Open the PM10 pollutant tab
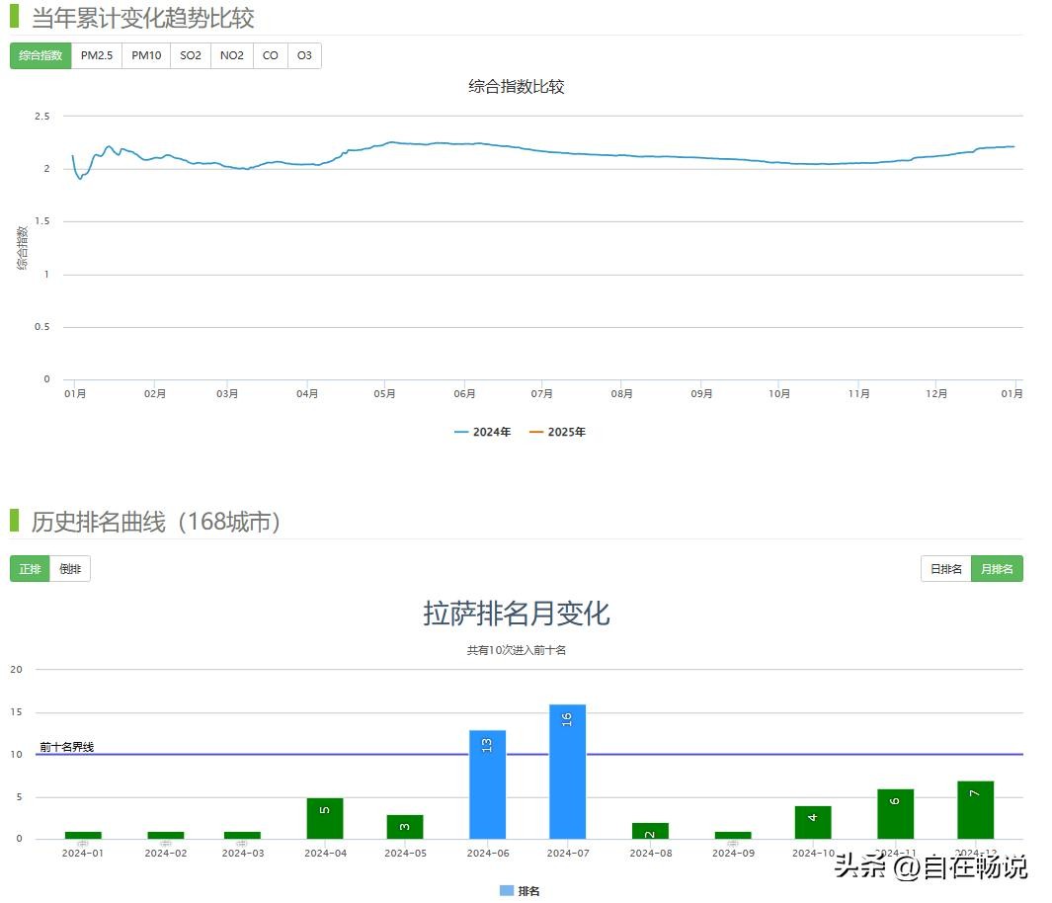The width and height of the screenshot is (1052, 903). click(146, 56)
